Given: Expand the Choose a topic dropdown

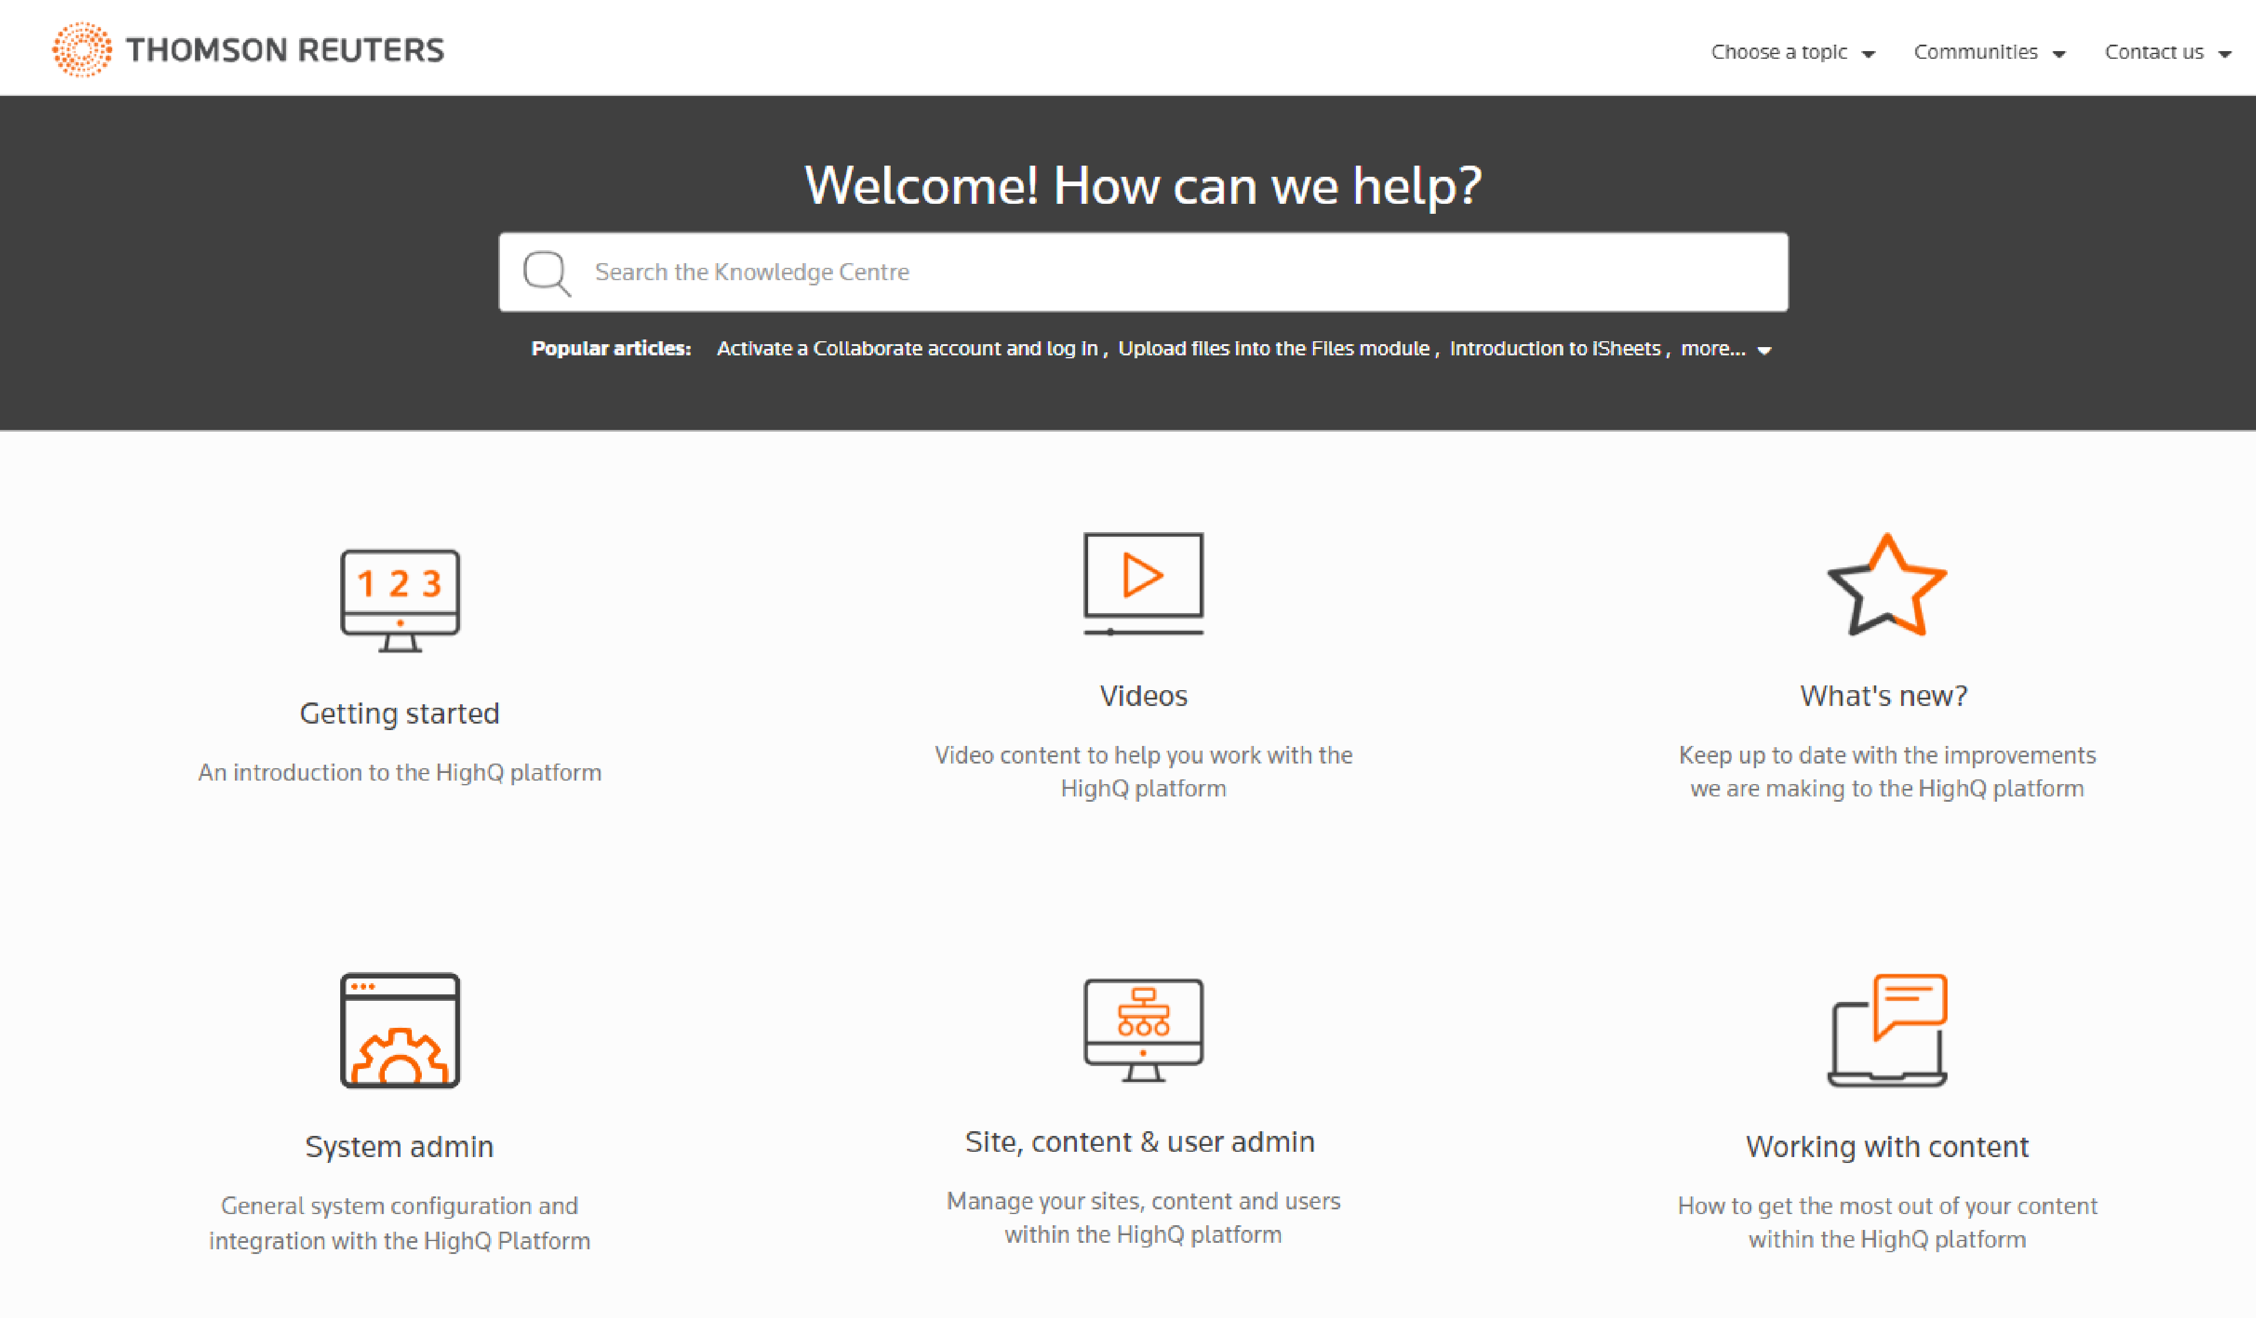Looking at the screenshot, I should pos(1792,52).
